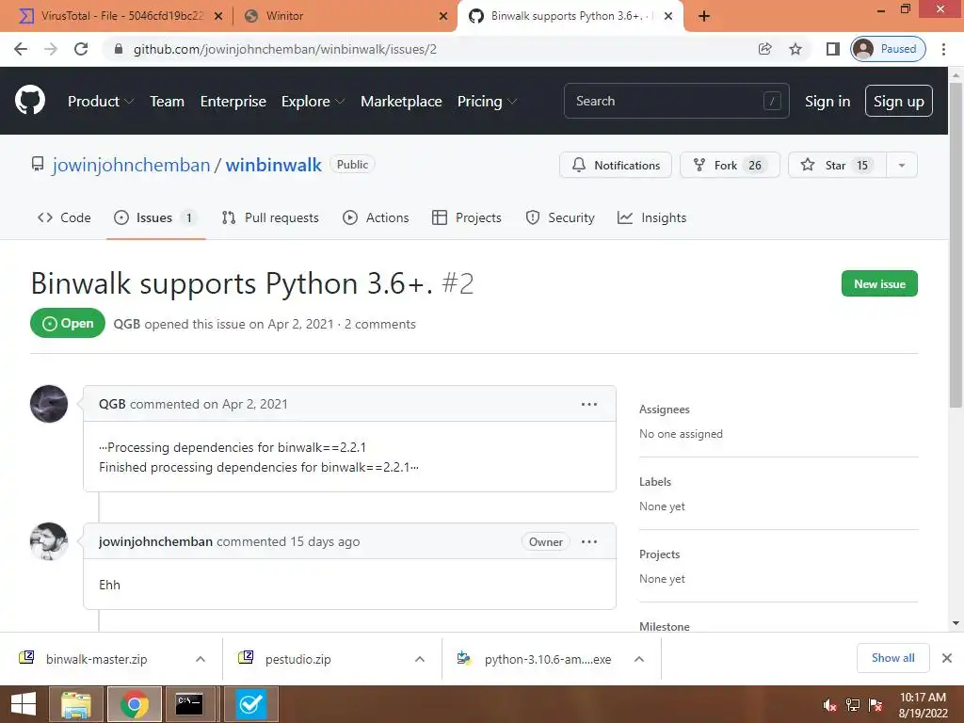964x723 pixels.
Task: Open the pestudio.zip downloaded file
Action: 298,659
